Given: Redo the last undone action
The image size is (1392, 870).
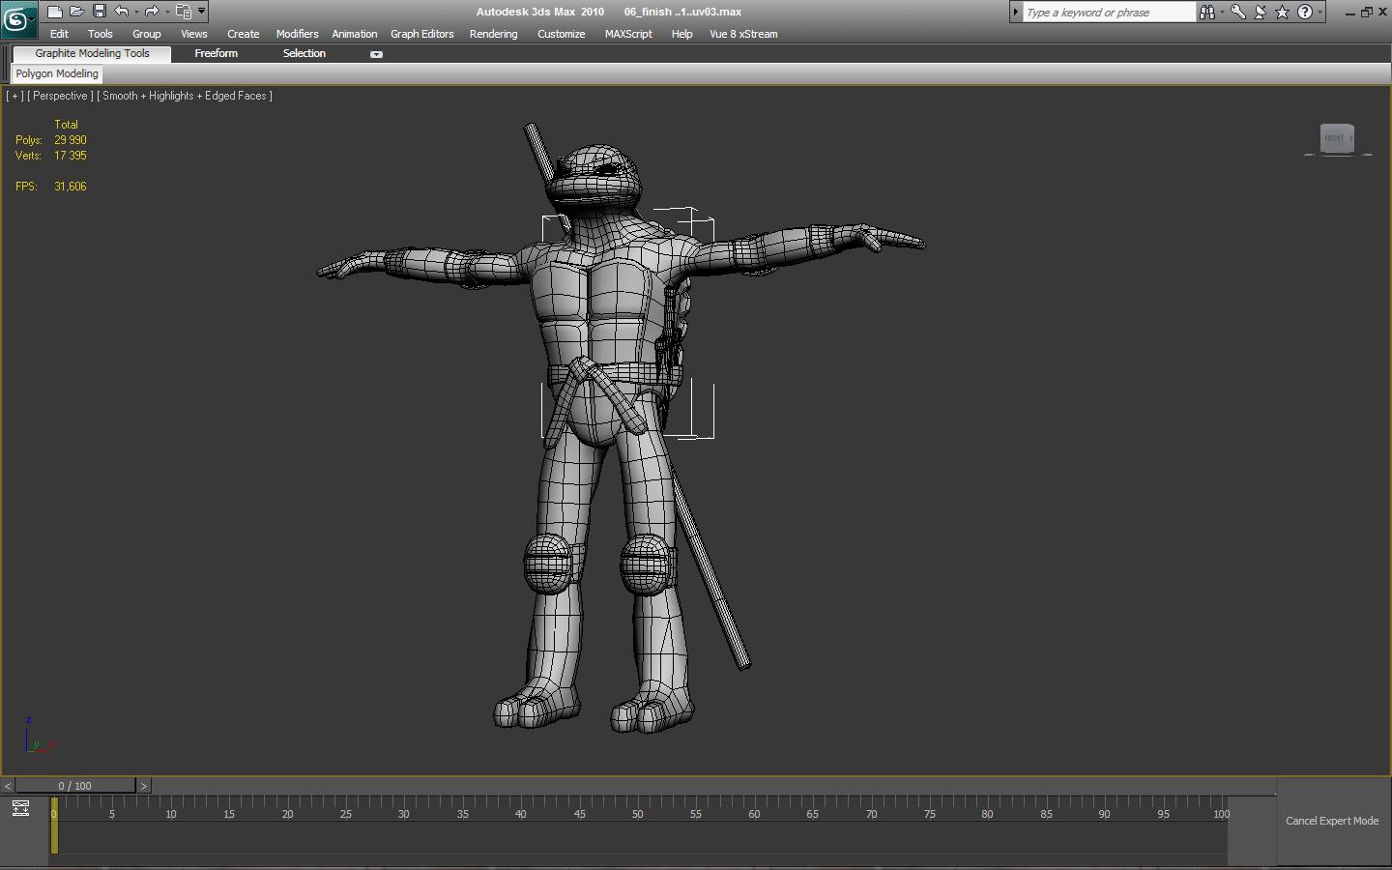Looking at the screenshot, I should click(152, 12).
